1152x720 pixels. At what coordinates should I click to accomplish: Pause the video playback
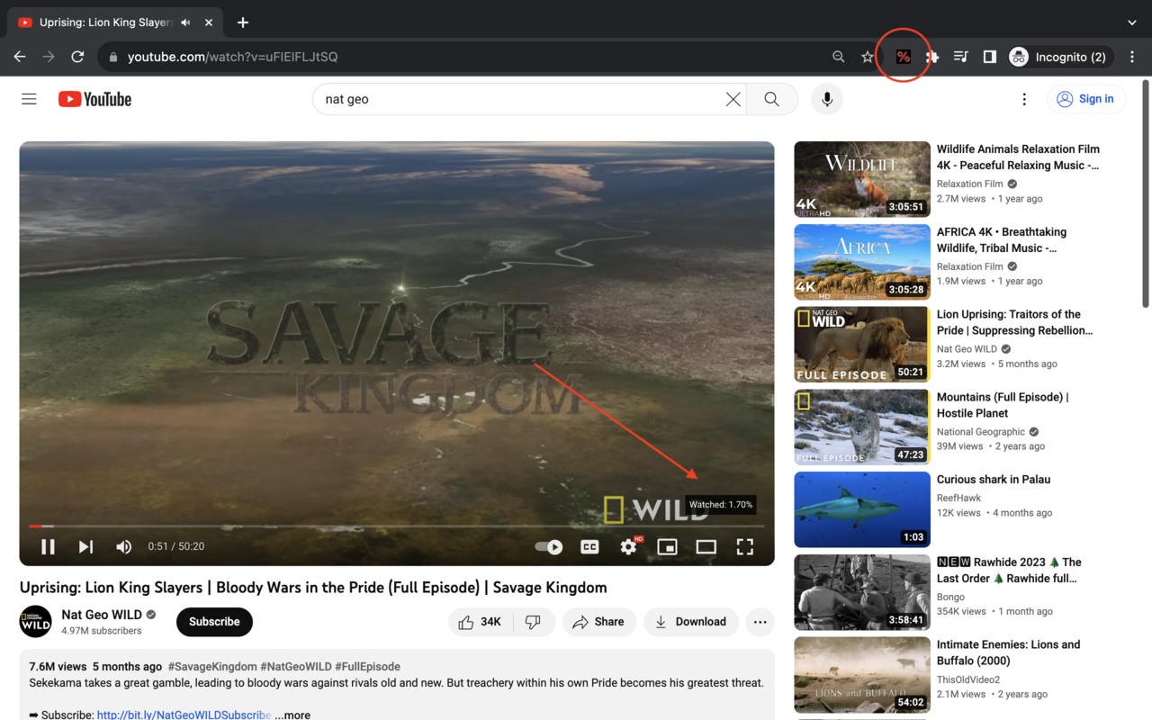49,546
